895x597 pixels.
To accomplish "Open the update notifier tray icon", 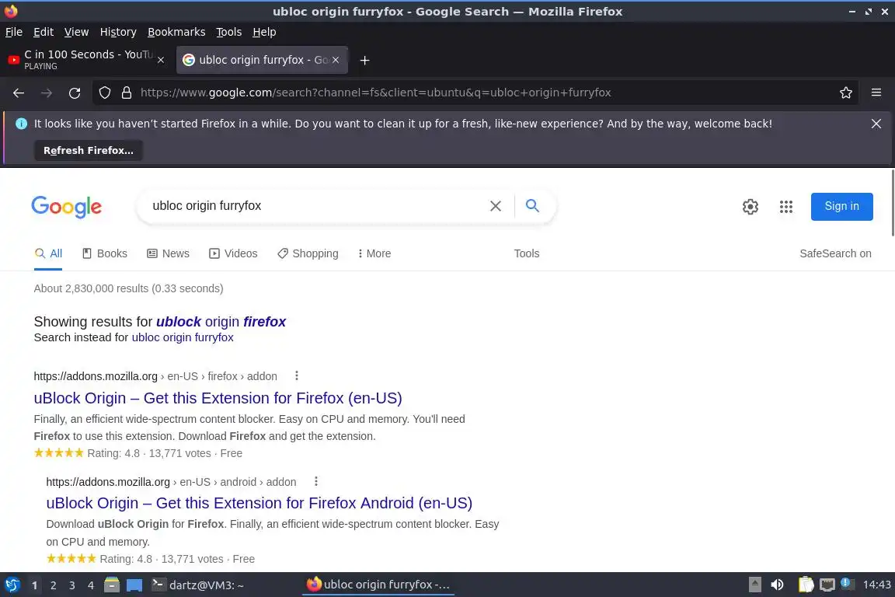I will pyautogui.click(x=848, y=585).
